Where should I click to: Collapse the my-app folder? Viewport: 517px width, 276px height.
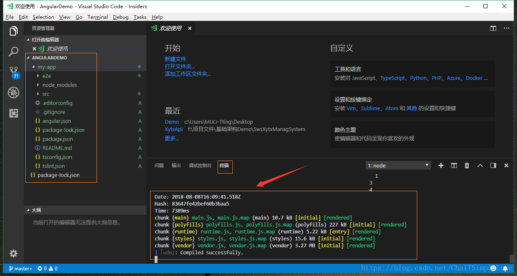(85, 67)
